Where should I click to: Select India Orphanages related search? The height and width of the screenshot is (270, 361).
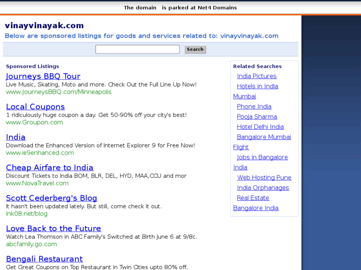[x=263, y=188]
